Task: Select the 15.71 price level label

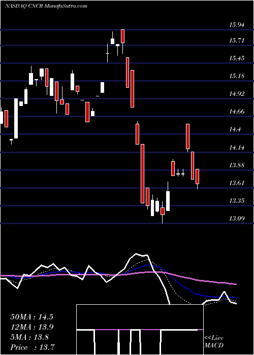Action: pos(237,41)
